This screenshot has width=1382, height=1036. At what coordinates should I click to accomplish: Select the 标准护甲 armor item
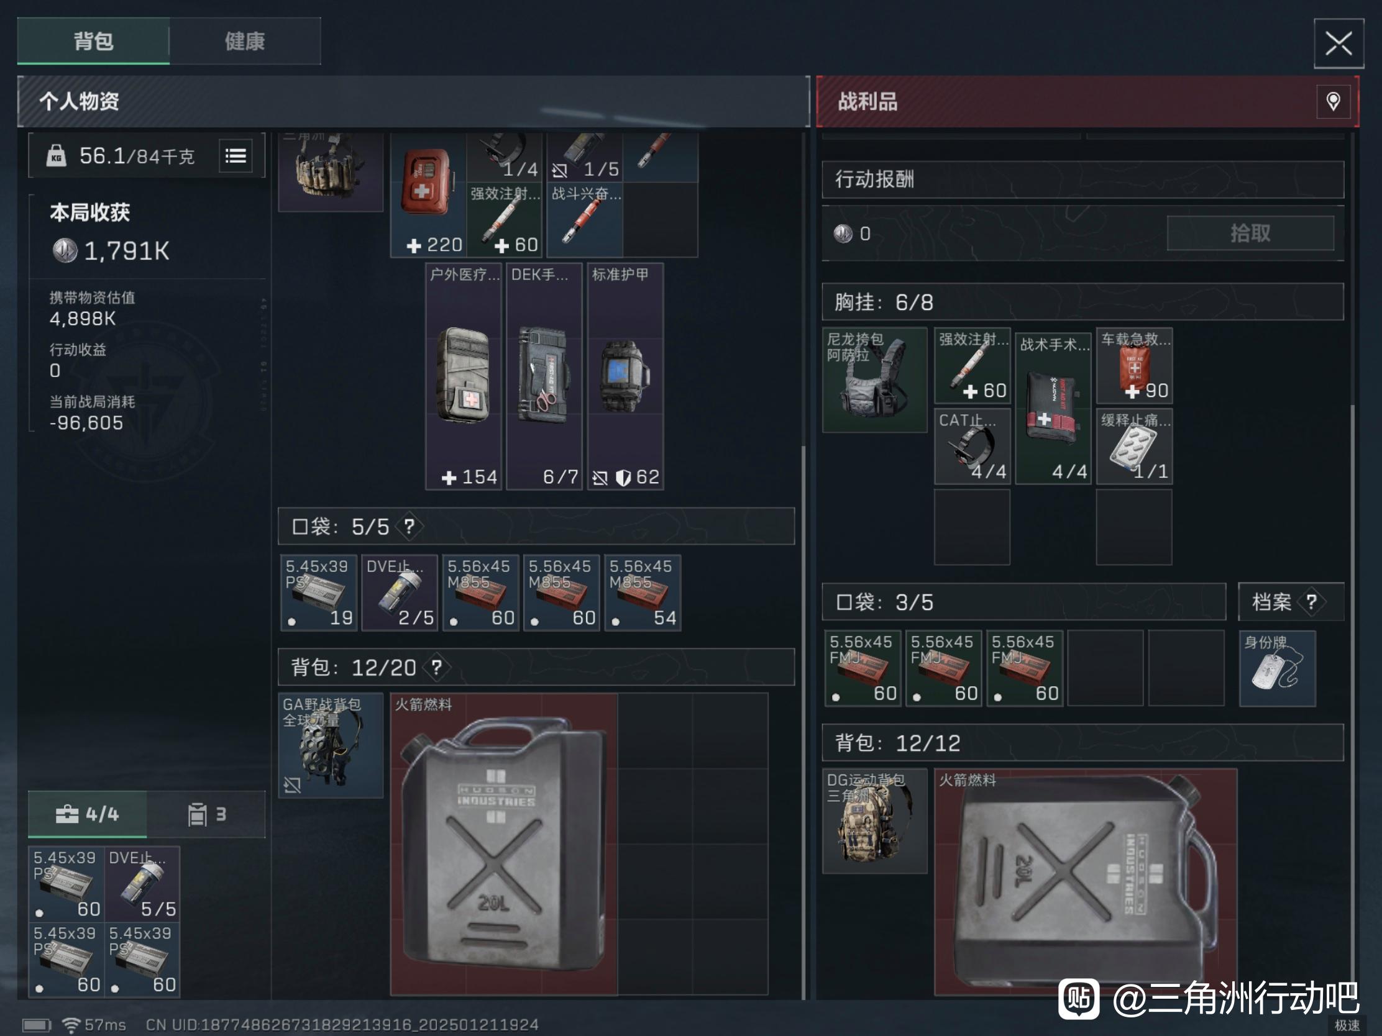[x=625, y=376]
